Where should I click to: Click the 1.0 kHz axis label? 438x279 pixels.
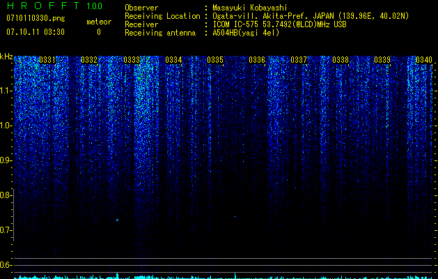click(x=6, y=126)
